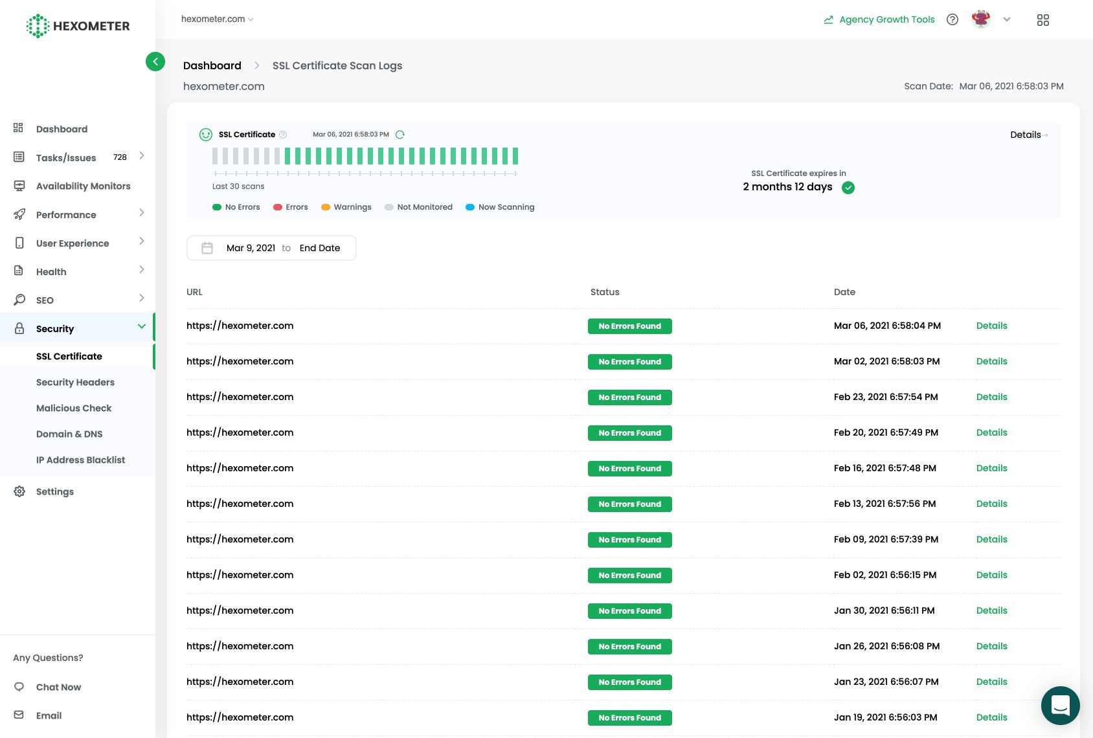Expand the Performance submenu chevron
This screenshot has height=738, width=1093.
click(x=141, y=213)
